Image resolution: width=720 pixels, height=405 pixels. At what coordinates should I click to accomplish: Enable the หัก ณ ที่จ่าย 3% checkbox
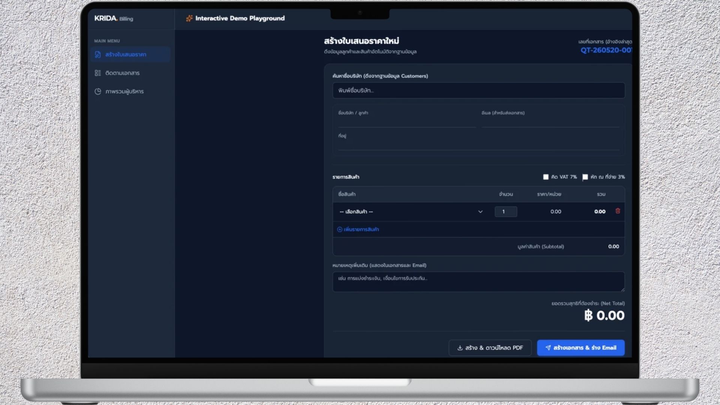tap(585, 177)
